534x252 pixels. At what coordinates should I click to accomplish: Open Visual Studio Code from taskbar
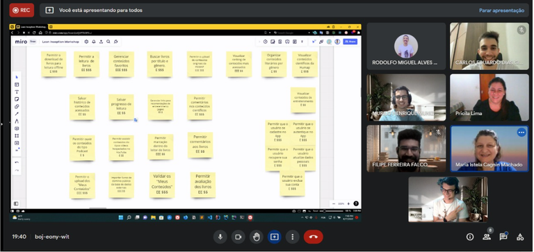pyautogui.click(x=210, y=218)
